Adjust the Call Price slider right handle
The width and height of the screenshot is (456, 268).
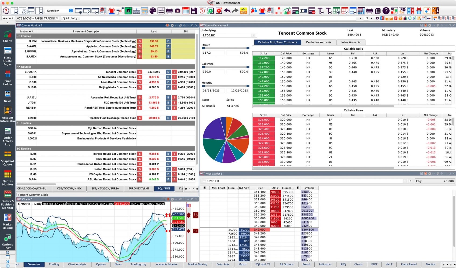(x=248, y=67)
